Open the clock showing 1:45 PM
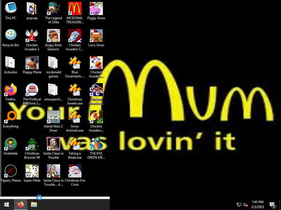 click(x=257, y=205)
